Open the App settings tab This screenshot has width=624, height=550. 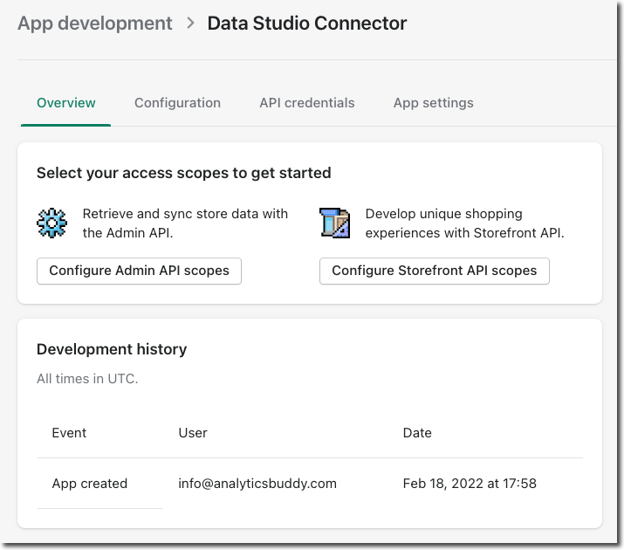pos(434,103)
